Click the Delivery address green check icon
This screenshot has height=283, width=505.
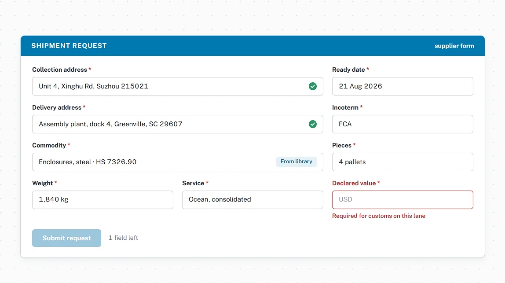click(312, 124)
